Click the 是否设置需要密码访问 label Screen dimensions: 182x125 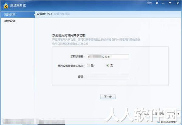coord(71,66)
